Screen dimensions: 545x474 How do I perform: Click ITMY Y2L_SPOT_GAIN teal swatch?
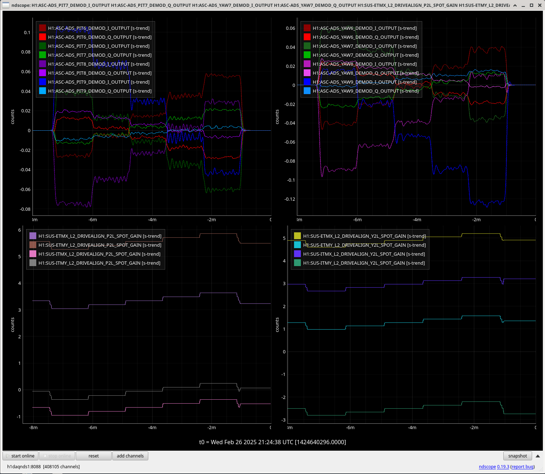coord(297,263)
